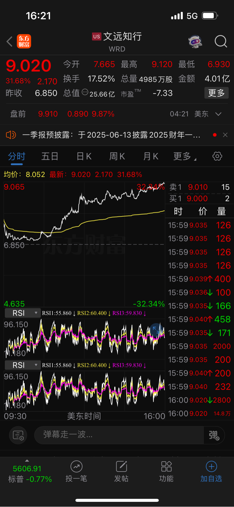Open the 东方财富 logo icon

24,41
